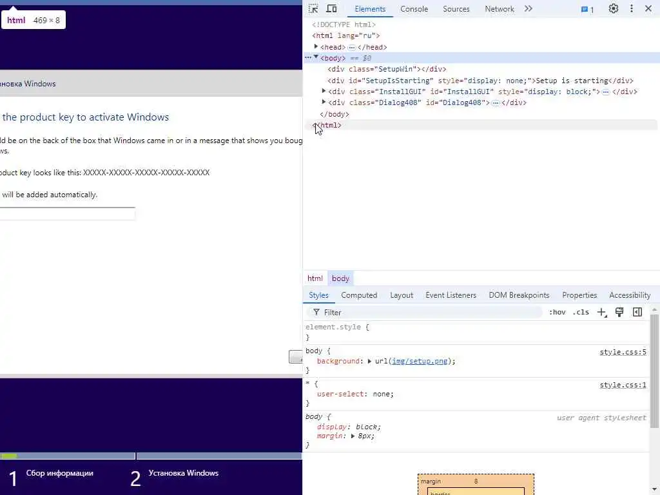The width and height of the screenshot is (660, 495).
Task: Click the margin box in box model
Action: click(x=476, y=485)
